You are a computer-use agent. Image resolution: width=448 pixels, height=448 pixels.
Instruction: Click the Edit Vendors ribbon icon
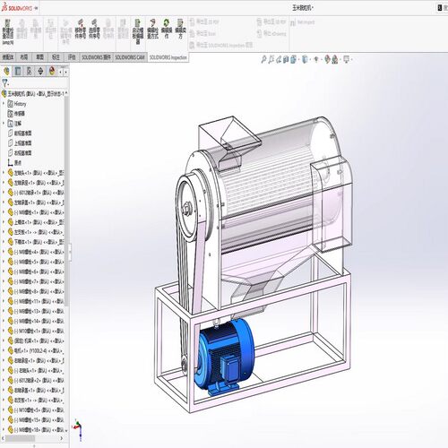tap(180, 29)
